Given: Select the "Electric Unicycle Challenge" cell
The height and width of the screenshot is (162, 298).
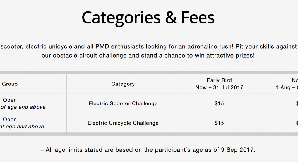Looking at the screenshot, I should click(123, 123).
